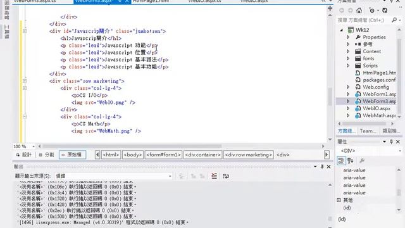Switch to the 分割 split view tab
The width and height of the screenshot is (405, 228).
point(46,155)
